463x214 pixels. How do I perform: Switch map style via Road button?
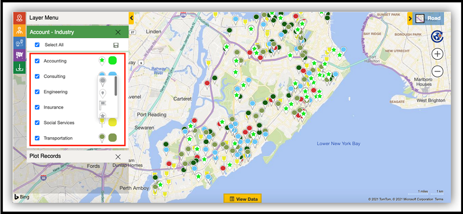[428, 19]
